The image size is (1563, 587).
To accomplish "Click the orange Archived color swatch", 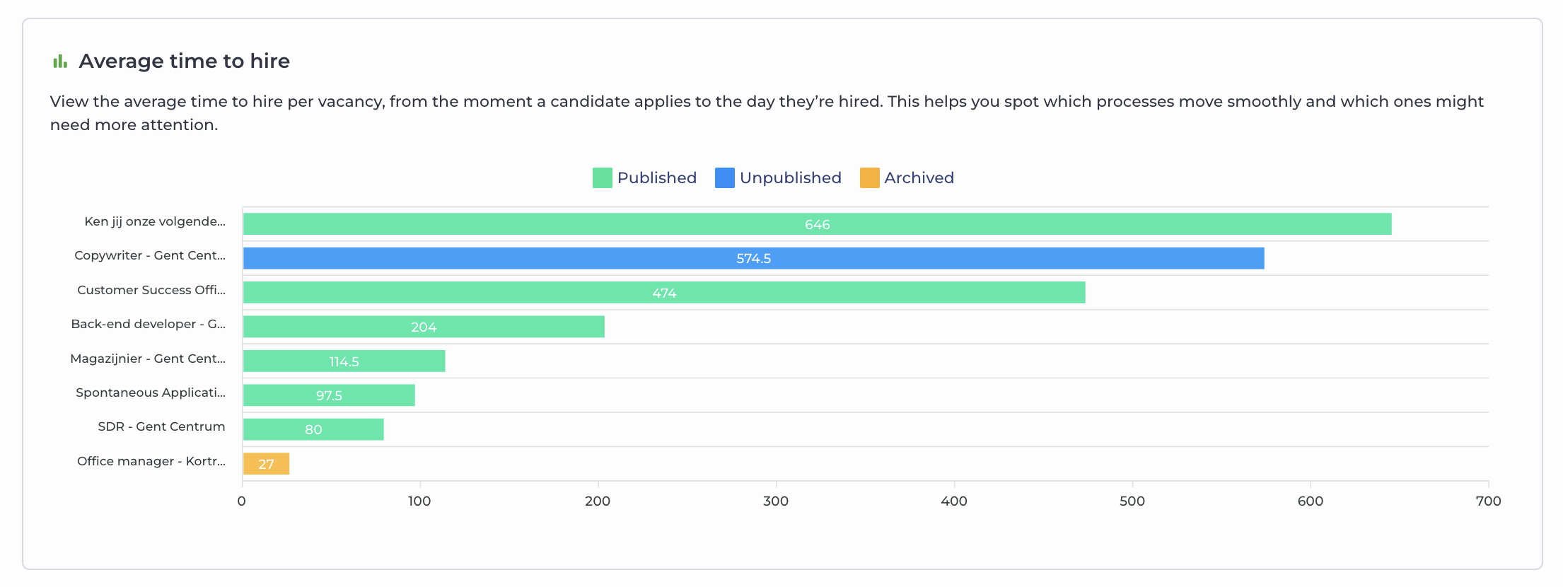I will pos(869,178).
